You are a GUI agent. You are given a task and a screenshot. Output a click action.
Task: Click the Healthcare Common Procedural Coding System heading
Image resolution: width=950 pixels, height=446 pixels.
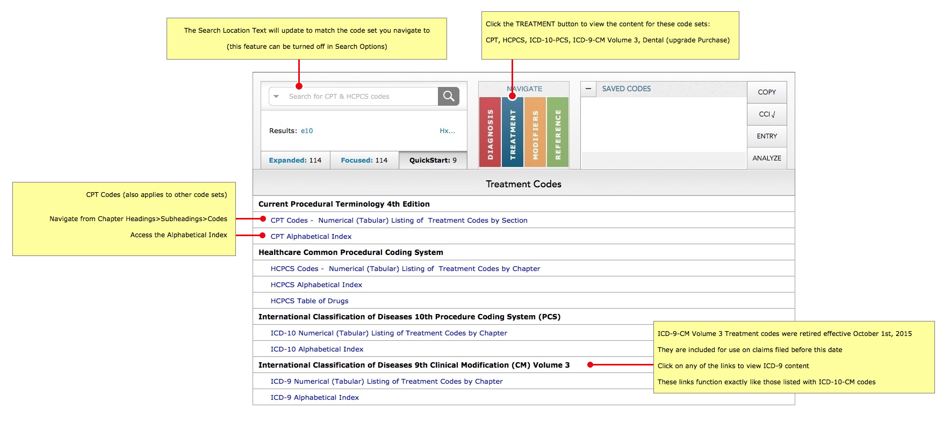pyautogui.click(x=351, y=253)
